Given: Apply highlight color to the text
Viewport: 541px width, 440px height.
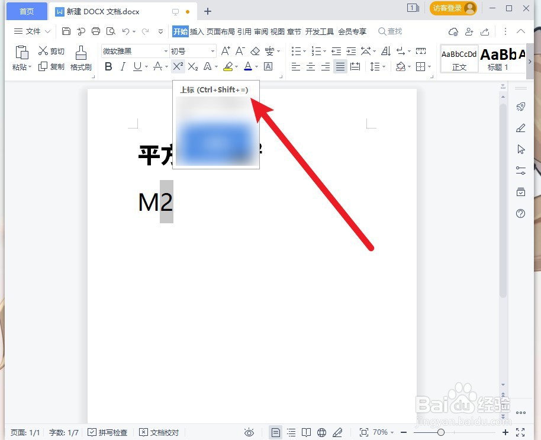Looking at the screenshot, I should point(228,66).
